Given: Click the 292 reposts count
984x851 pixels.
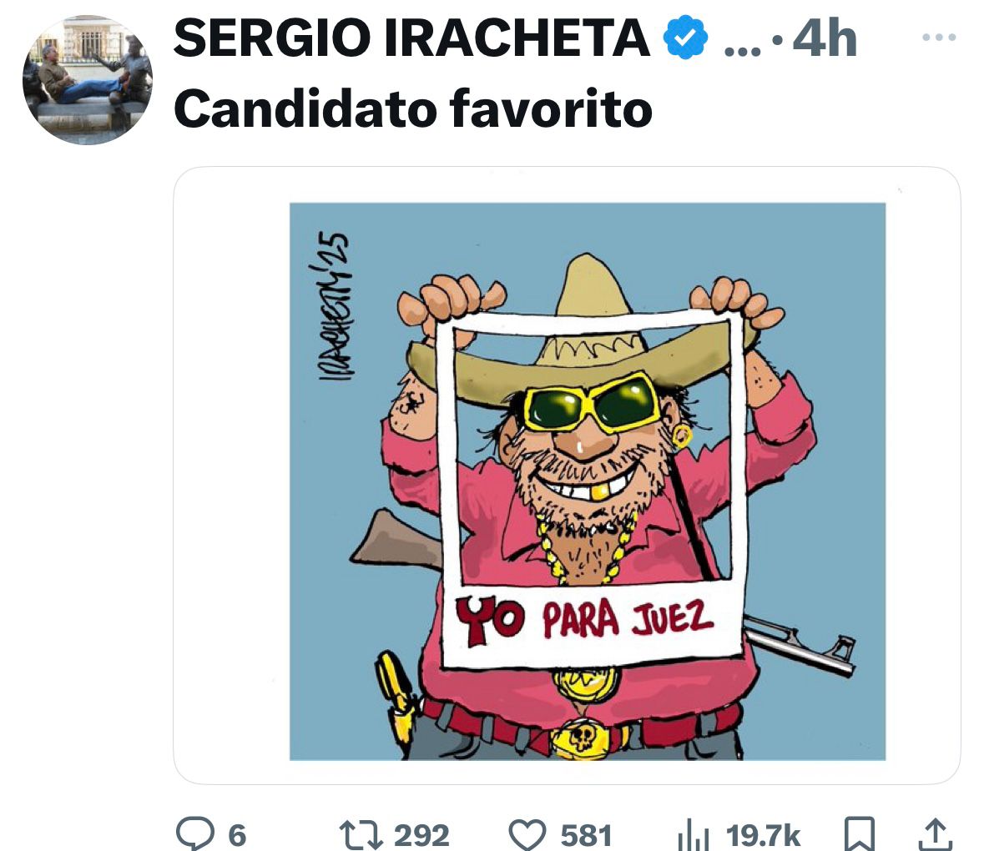Looking at the screenshot, I should [421, 834].
